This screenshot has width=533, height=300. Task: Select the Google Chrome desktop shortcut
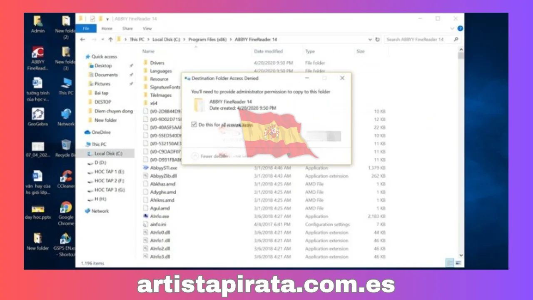coord(66,213)
